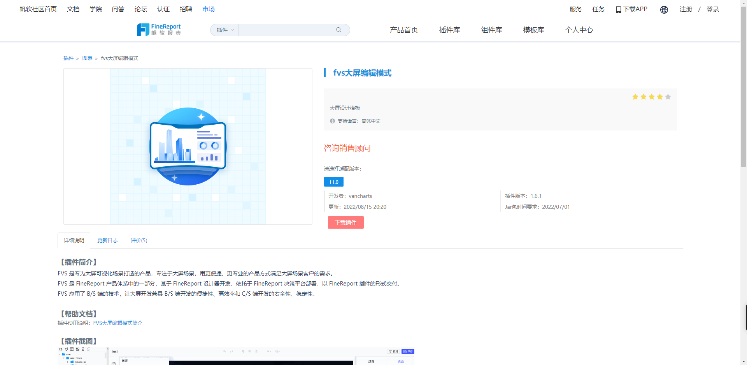Click the search magnifier icon

(x=338, y=30)
